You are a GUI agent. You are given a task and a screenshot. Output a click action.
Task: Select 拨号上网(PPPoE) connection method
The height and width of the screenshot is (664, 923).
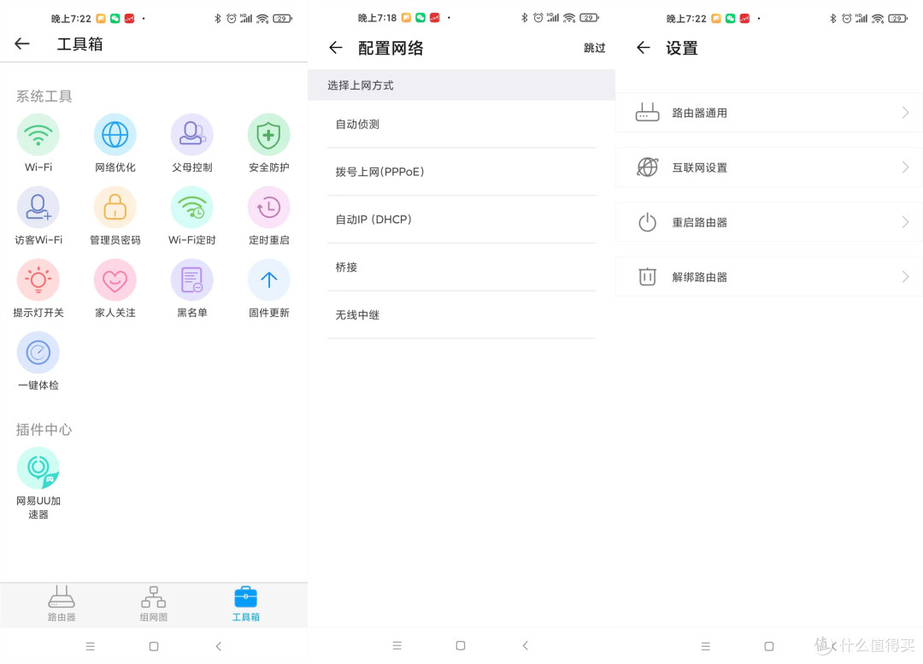point(461,172)
